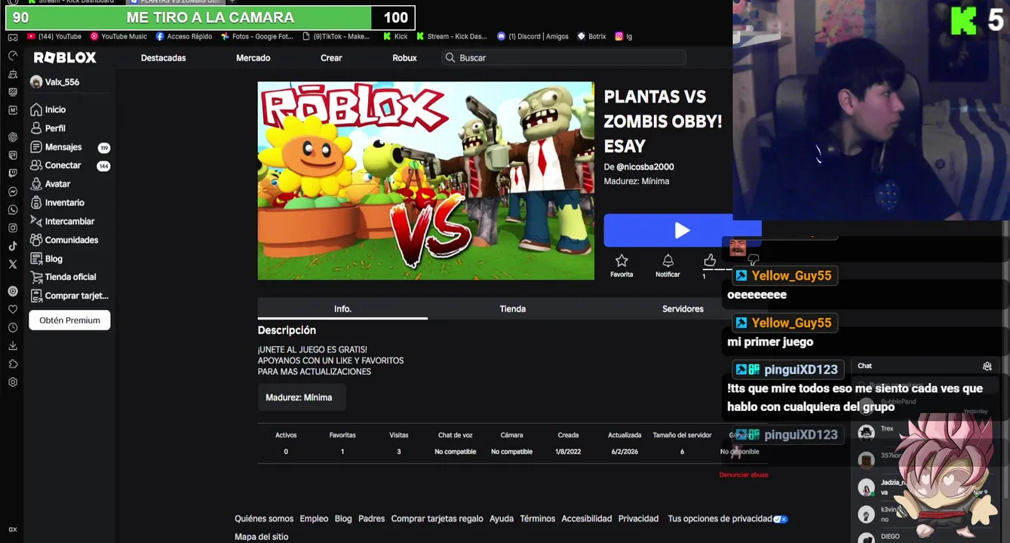1010x543 pixels.
Task: Toggle Tus opciones de privacidad switch icon
Action: pyautogui.click(x=781, y=519)
